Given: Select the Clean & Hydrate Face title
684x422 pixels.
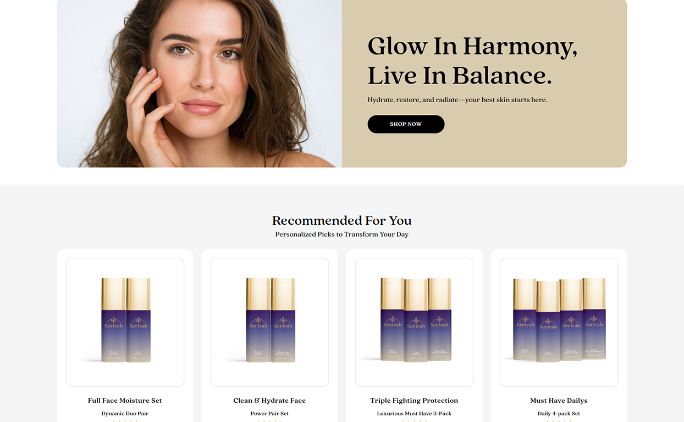Looking at the screenshot, I should click(269, 401).
